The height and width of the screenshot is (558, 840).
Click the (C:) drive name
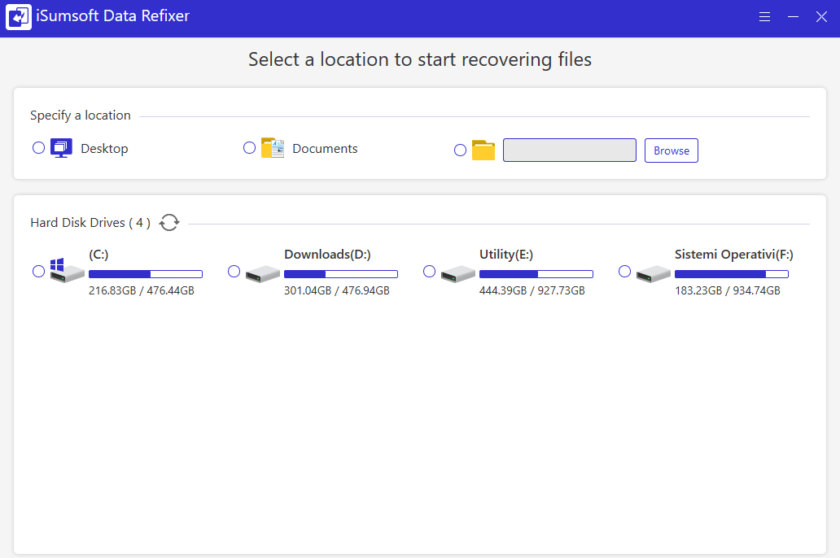point(98,255)
